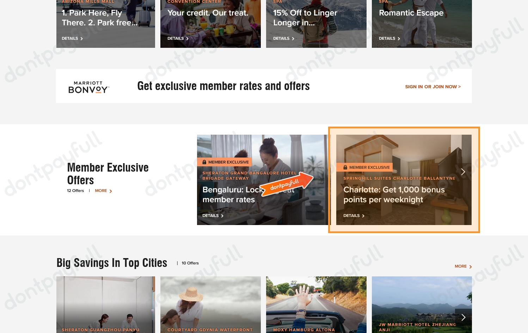
Task: Open DETAILS on Charlotte bonus points card
Action: click(x=354, y=216)
